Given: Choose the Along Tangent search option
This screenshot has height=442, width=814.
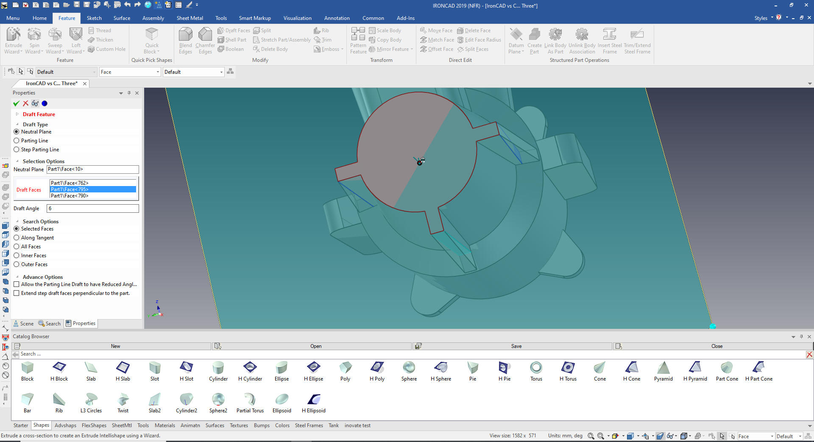Looking at the screenshot, I should 17,238.
